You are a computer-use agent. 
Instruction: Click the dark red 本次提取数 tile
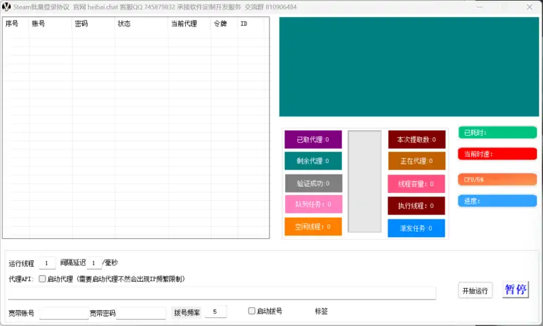click(417, 139)
